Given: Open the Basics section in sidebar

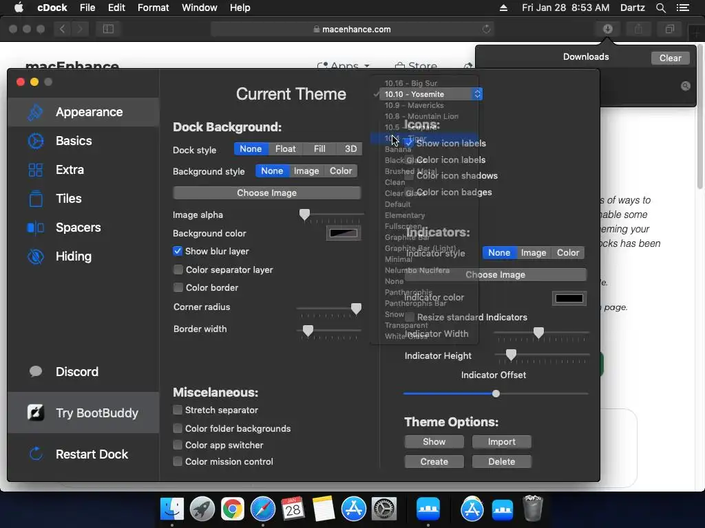Looking at the screenshot, I should pos(83,141).
